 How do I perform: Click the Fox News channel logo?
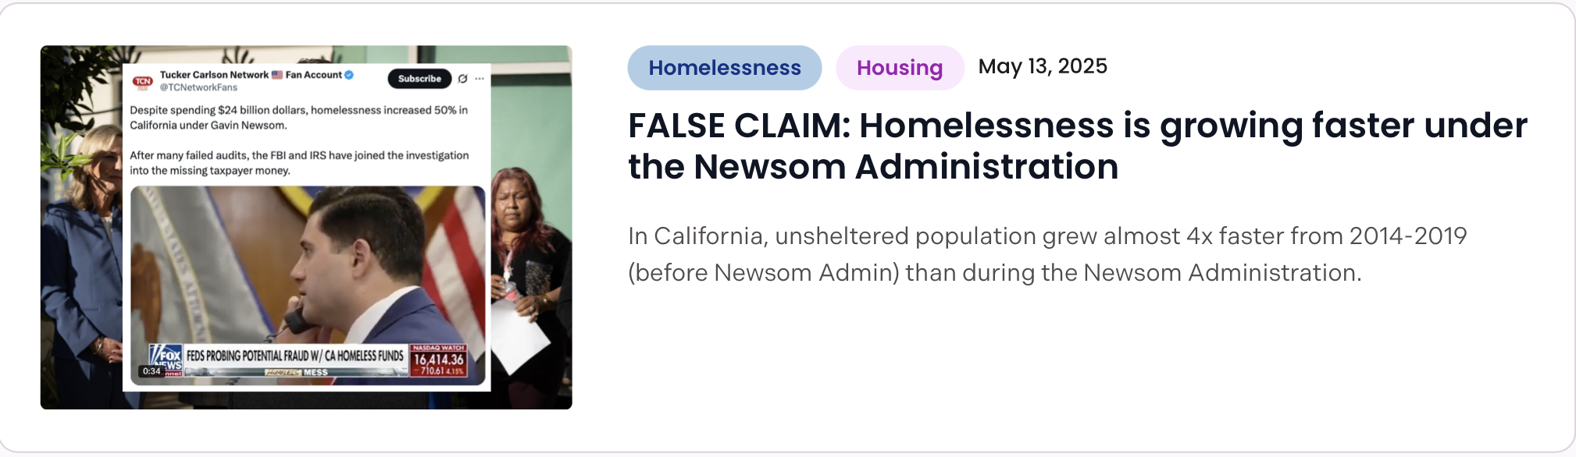point(166,359)
